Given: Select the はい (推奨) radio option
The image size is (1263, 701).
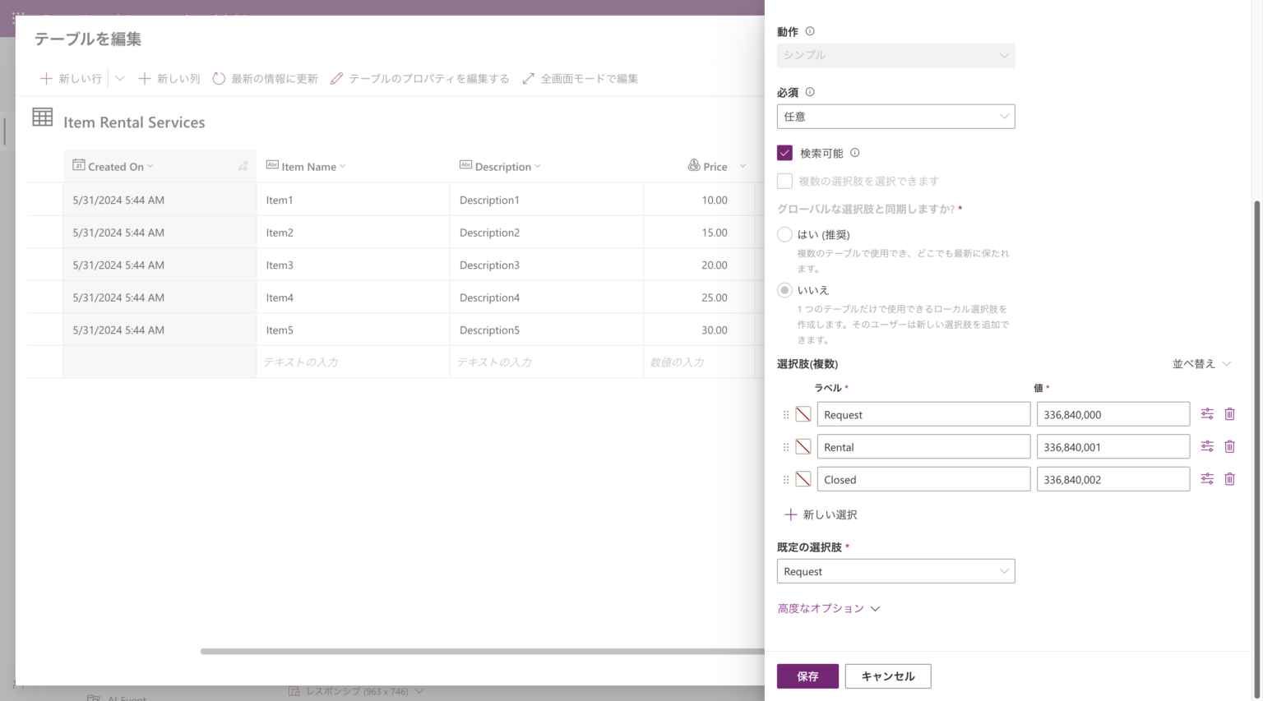Looking at the screenshot, I should click(784, 235).
